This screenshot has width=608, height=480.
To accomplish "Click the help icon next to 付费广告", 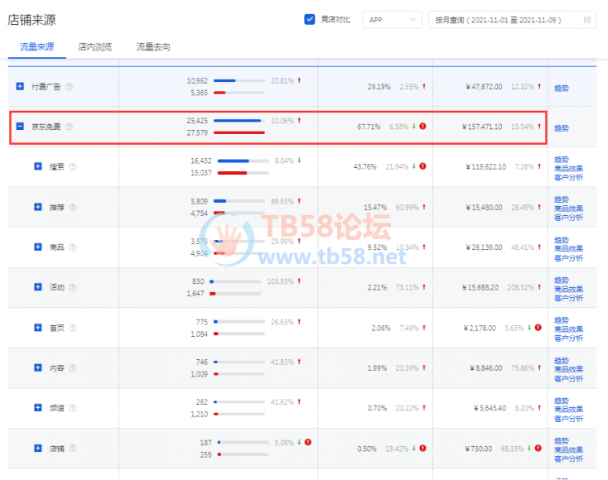I will [x=69, y=87].
